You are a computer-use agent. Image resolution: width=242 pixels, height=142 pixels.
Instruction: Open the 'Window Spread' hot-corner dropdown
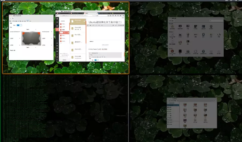click(47, 32)
